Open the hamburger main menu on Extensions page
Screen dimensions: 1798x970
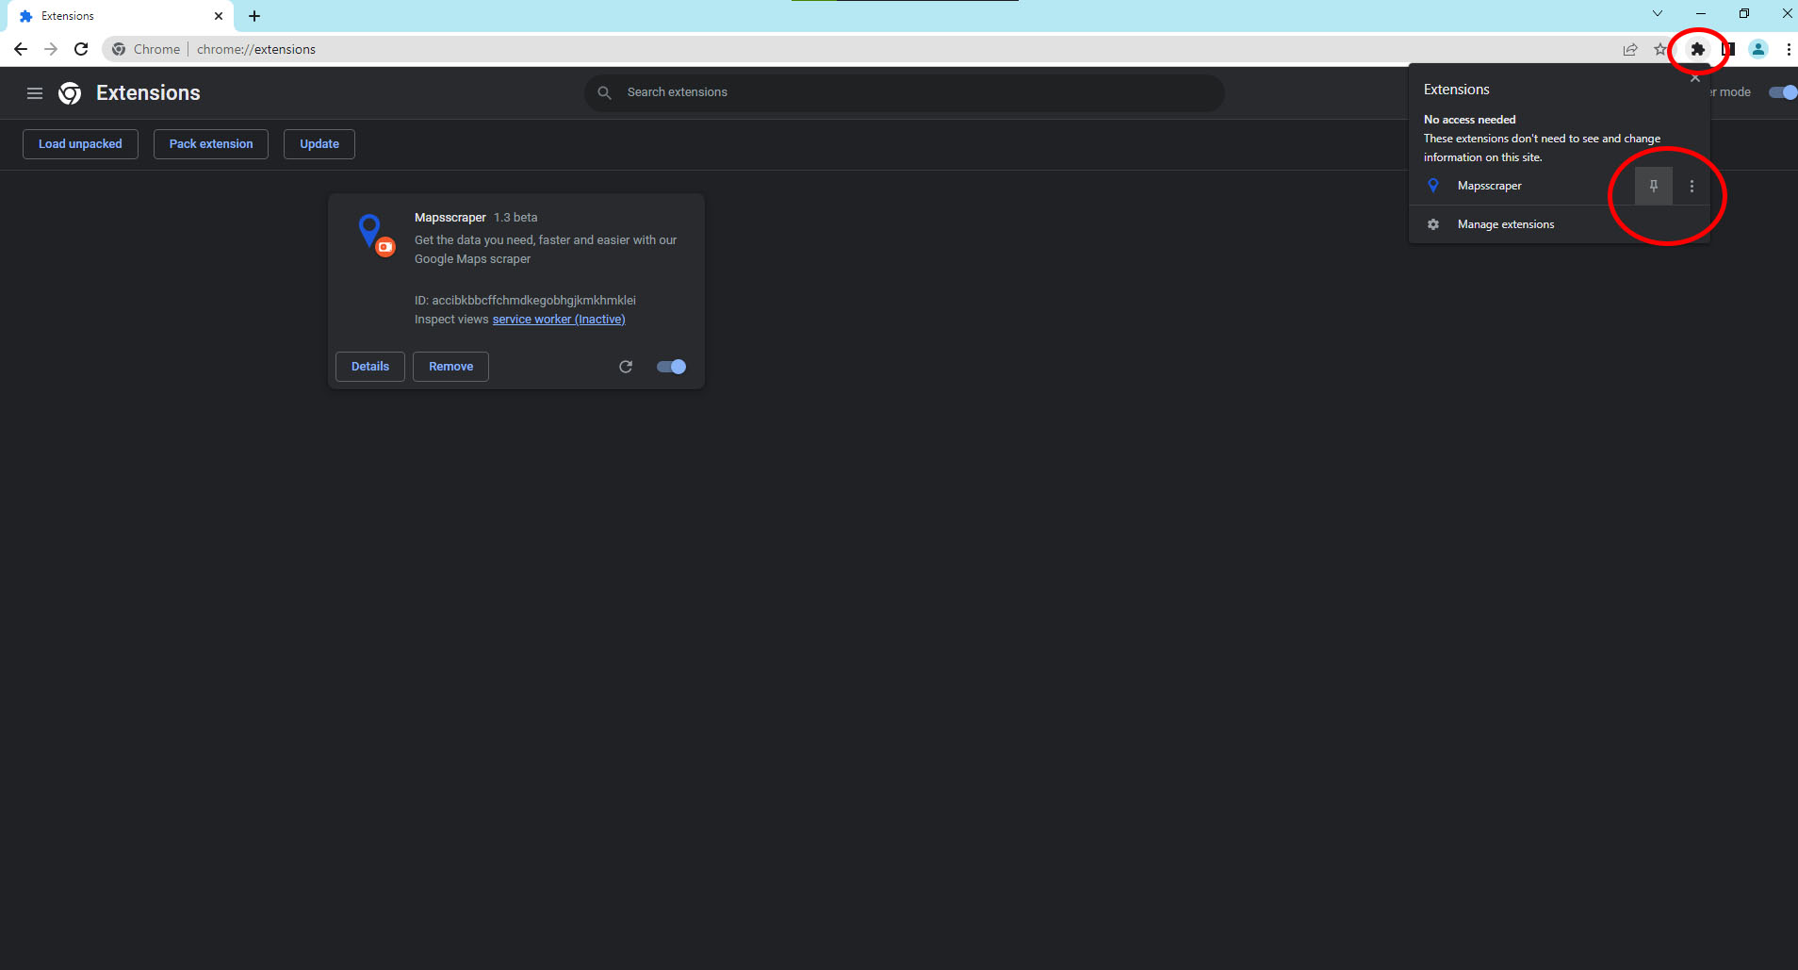pos(35,93)
